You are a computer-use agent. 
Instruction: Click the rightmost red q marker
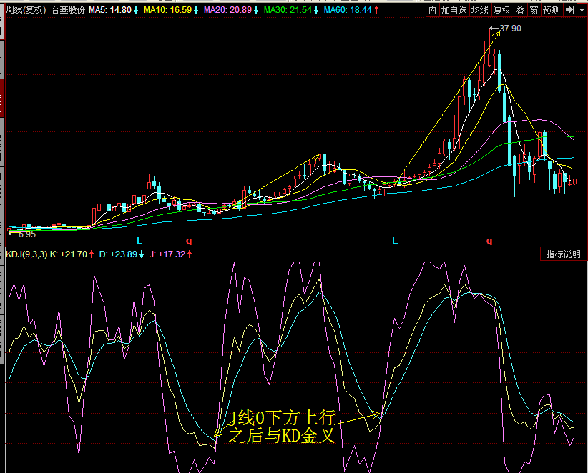click(x=490, y=241)
